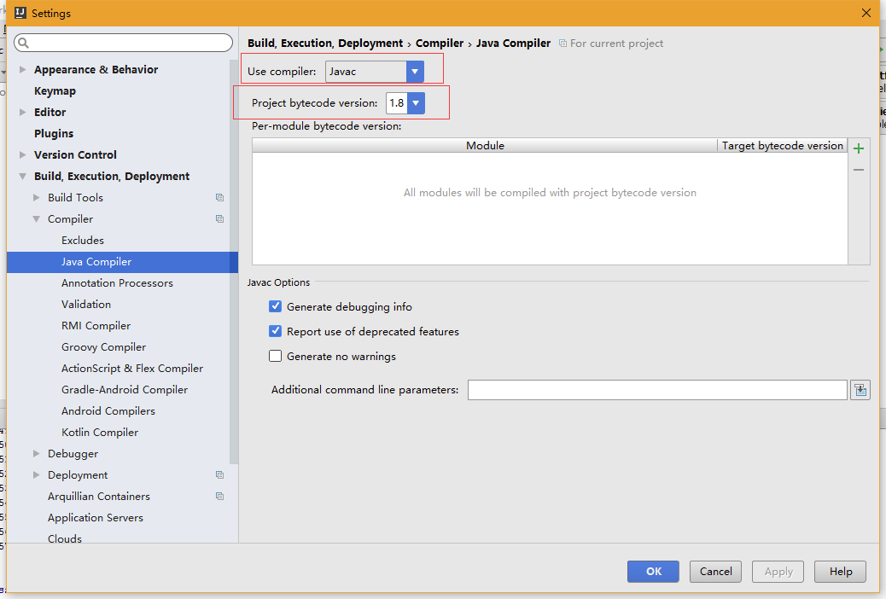
Task: Expand the Deployment node arrow
Action: pos(36,475)
